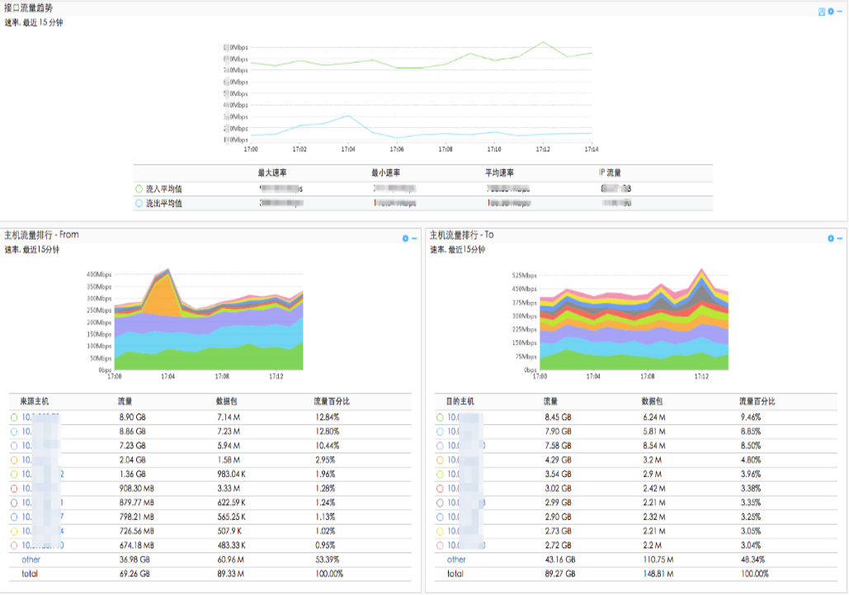The width and height of the screenshot is (849, 595).
Task: Sort To table by 目的主机 column
Action: click(x=460, y=402)
